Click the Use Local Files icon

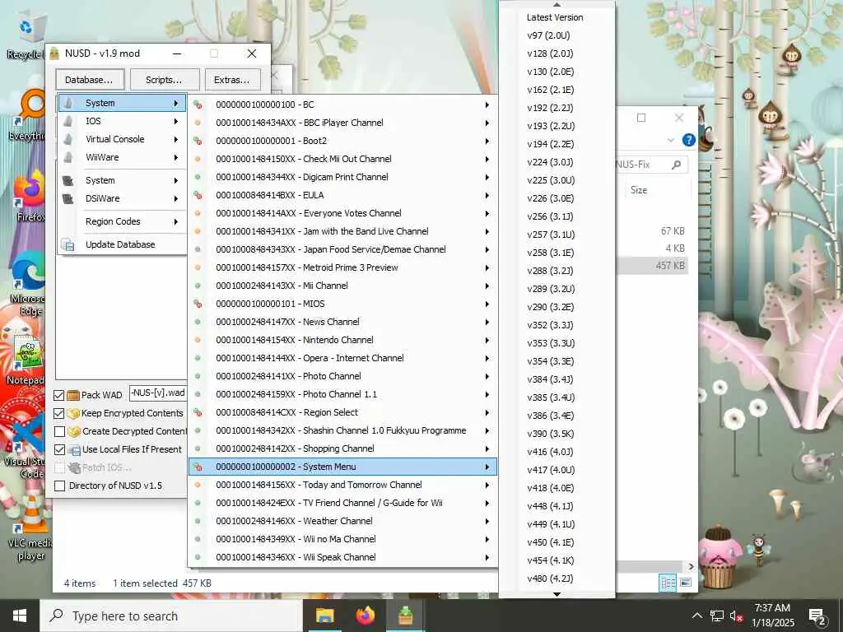point(74,450)
